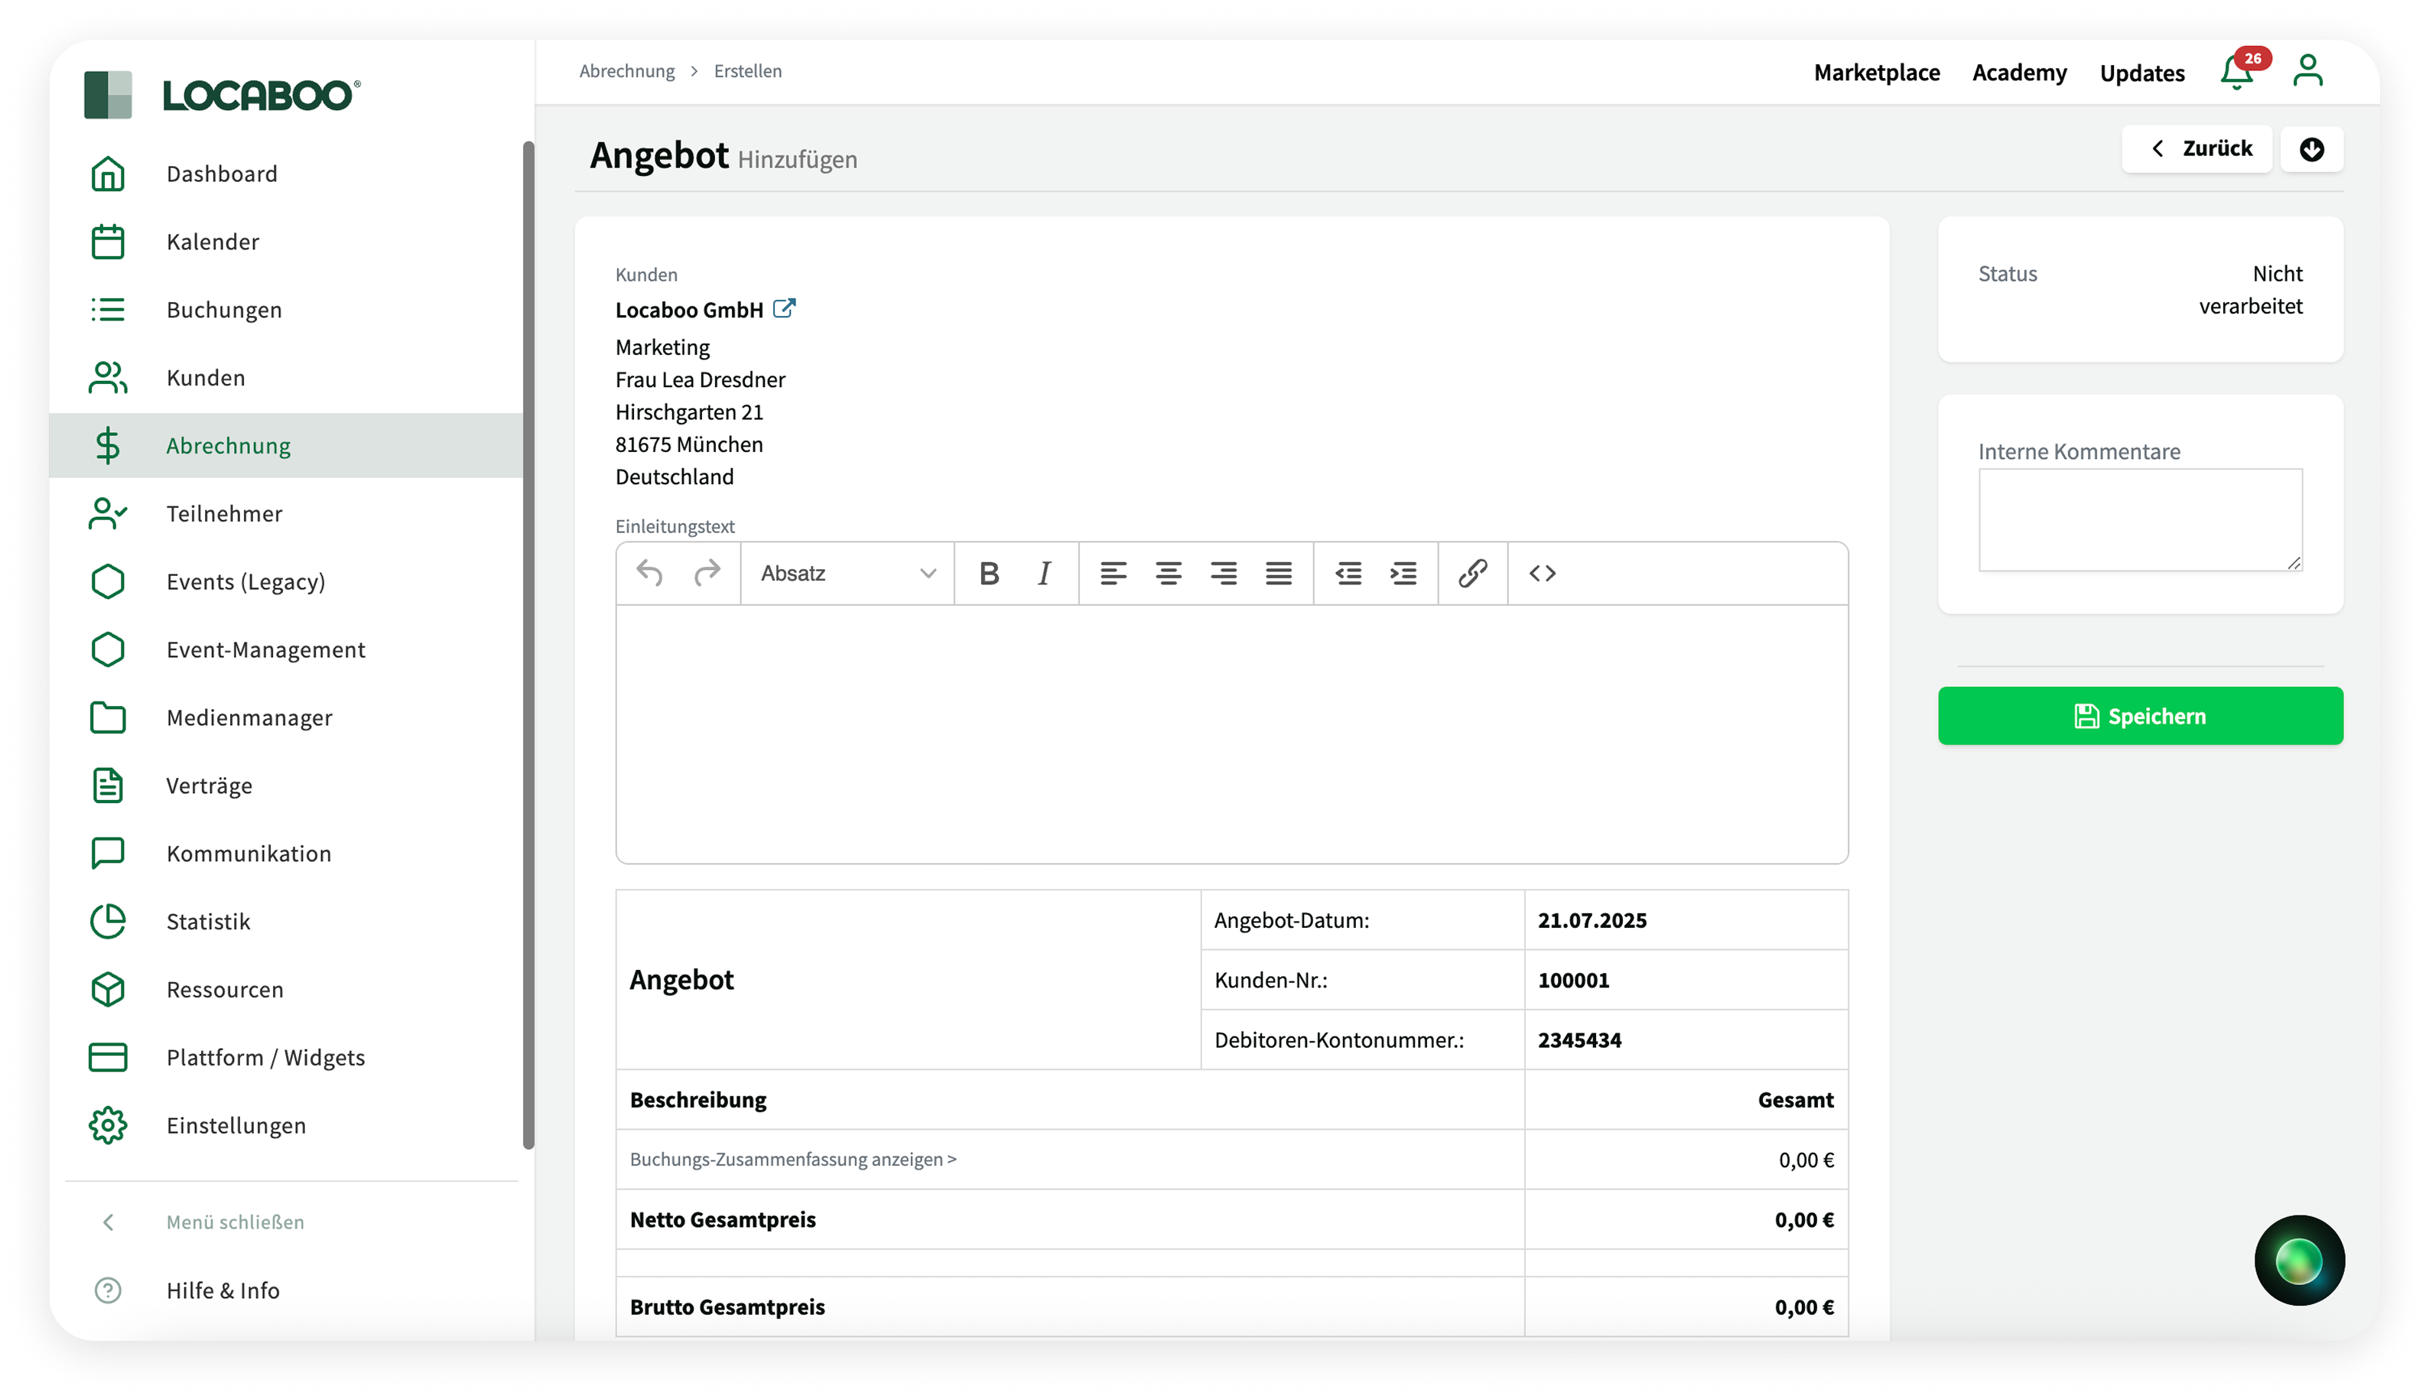
Task: Click into Interne Kommentare text field
Action: [2139, 520]
